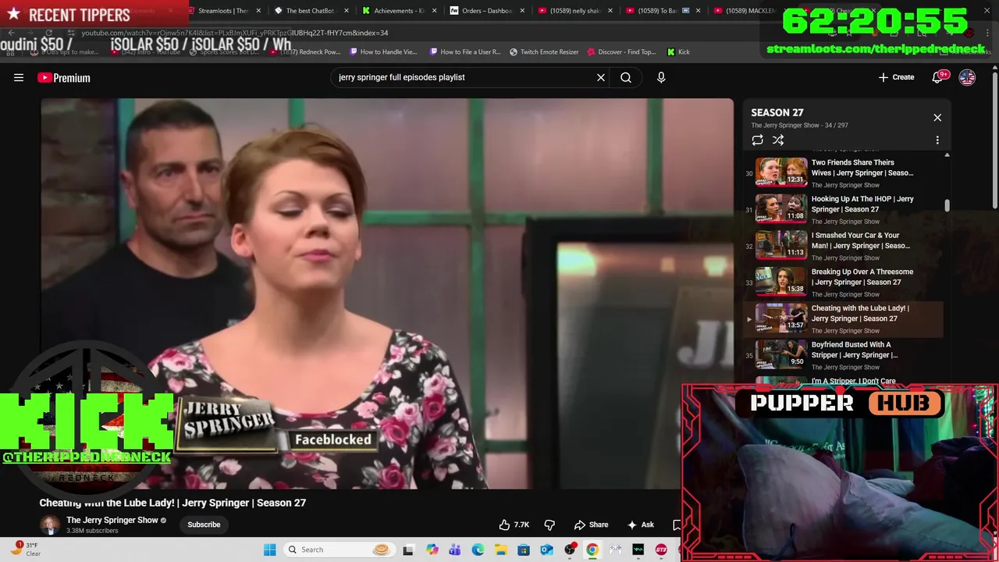Viewport: 999px width, 562px height.
Task: Click the YouTube Premium logo
Action: tap(64, 77)
